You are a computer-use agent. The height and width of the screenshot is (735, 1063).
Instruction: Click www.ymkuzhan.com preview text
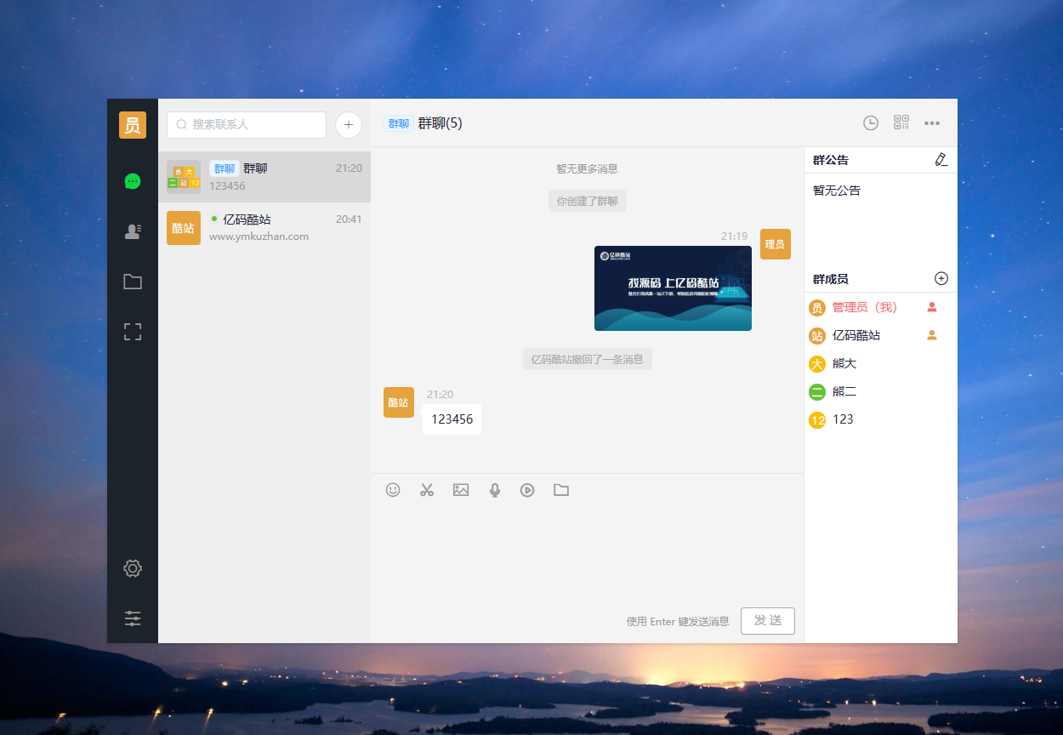259,236
